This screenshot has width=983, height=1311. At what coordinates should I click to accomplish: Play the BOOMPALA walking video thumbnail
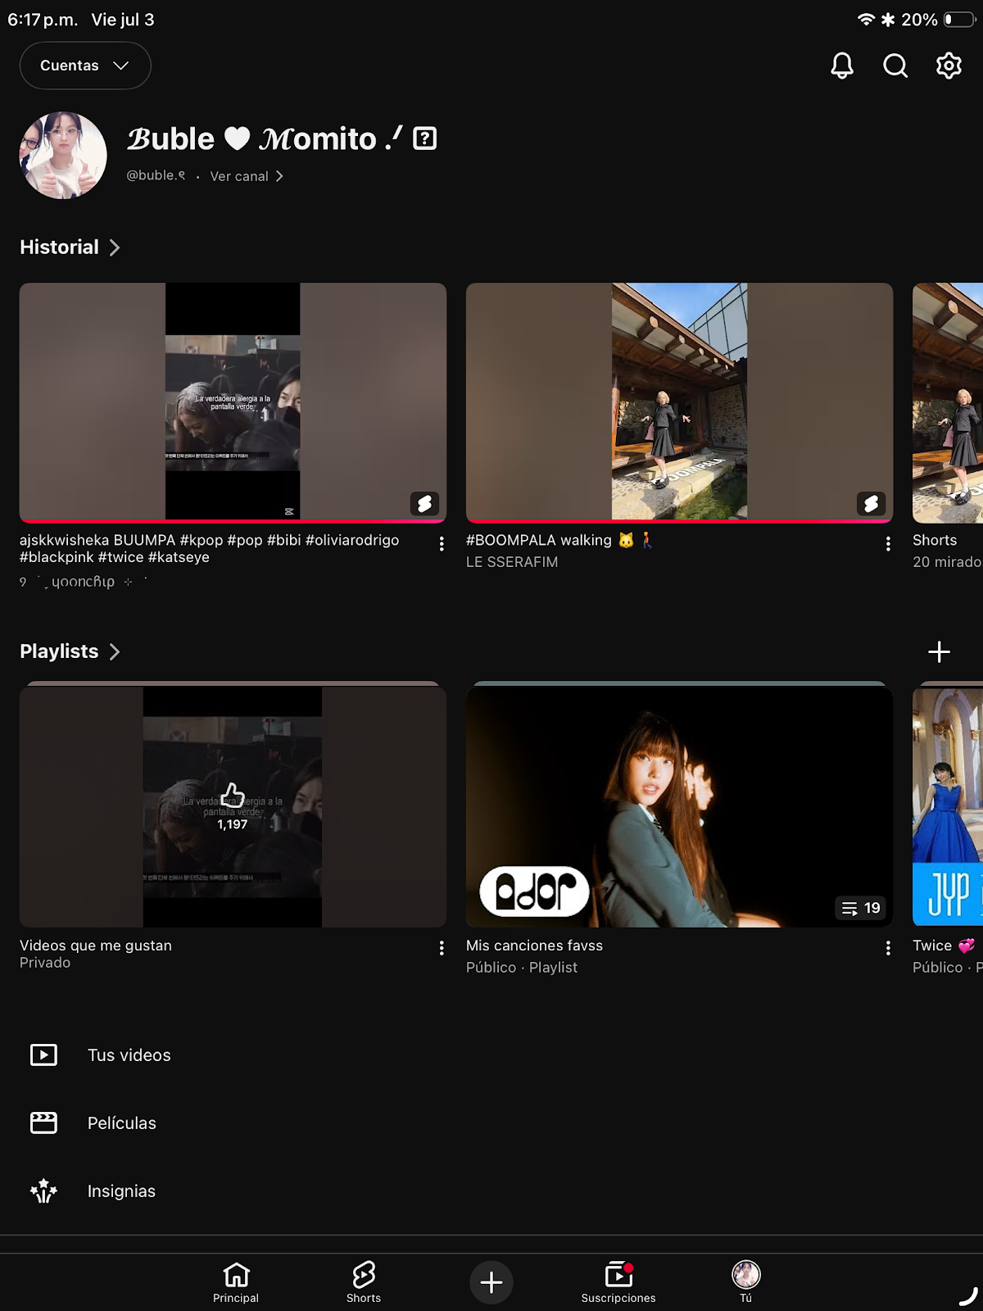click(679, 402)
